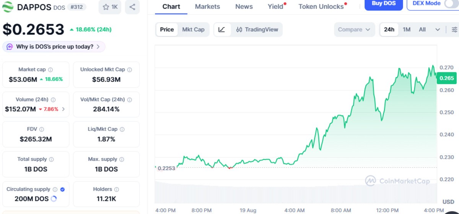
Task: Click the share icon button
Action: coord(132,7)
